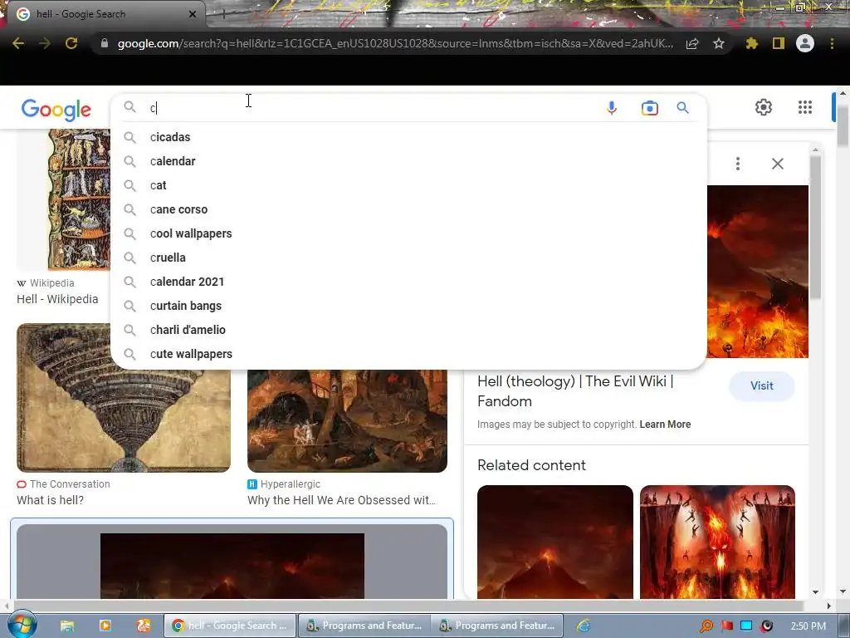Screen dimensions: 850x638
Task: Open the Hyperallergic 'Why the Hell' result
Action: pos(341,500)
